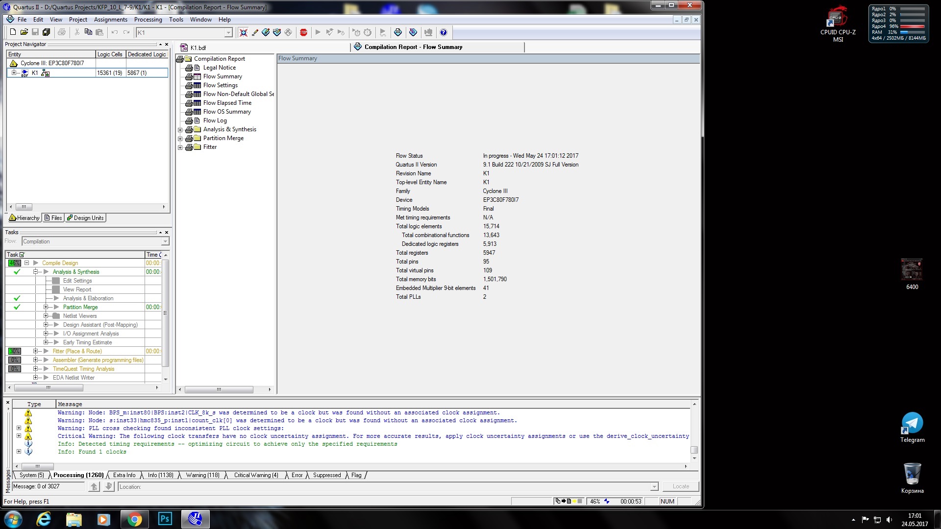Click the Copy toolbar icon

(88, 32)
